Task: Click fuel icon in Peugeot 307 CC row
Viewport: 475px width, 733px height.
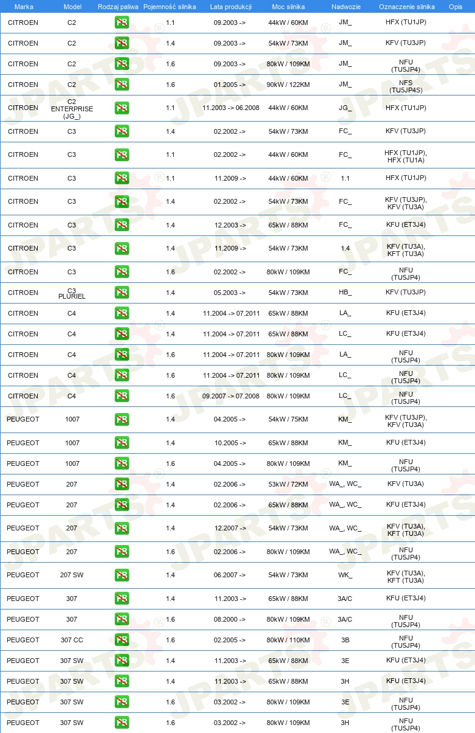Action: (121, 640)
